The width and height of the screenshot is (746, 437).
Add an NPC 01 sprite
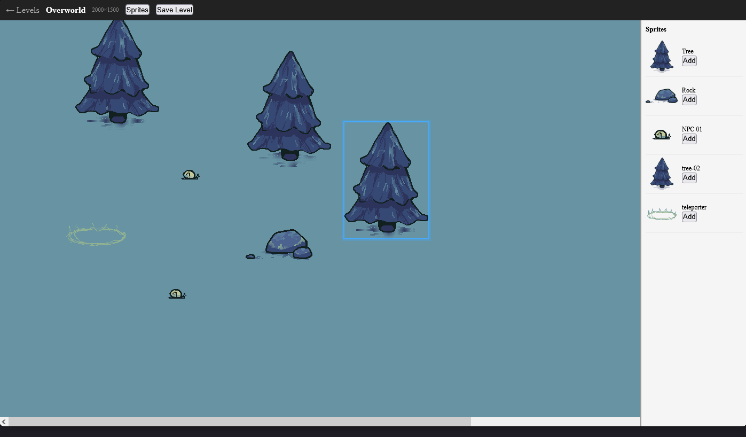(x=689, y=139)
